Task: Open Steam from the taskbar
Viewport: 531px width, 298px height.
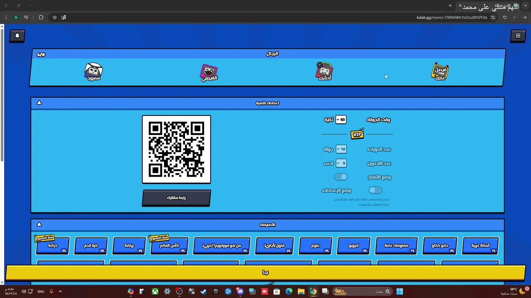Action: [204, 291]
